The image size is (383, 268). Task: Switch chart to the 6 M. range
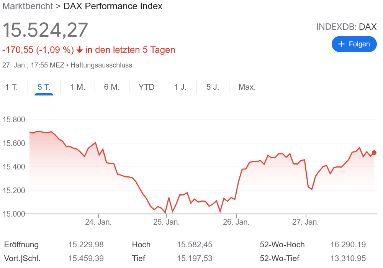(112, 87)
